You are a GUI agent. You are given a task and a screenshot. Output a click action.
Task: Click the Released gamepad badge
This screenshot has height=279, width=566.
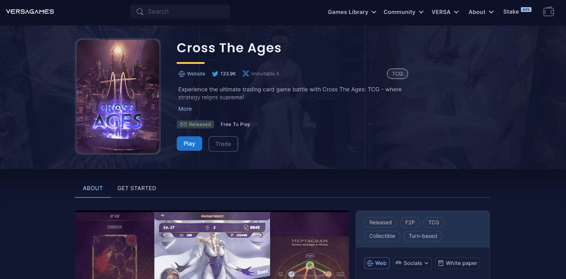(x=196, y=124)
